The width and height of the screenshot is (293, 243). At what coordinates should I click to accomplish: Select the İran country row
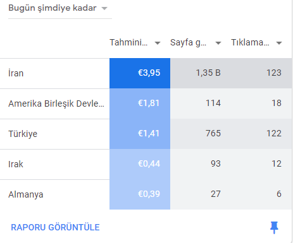coord(146,73)
